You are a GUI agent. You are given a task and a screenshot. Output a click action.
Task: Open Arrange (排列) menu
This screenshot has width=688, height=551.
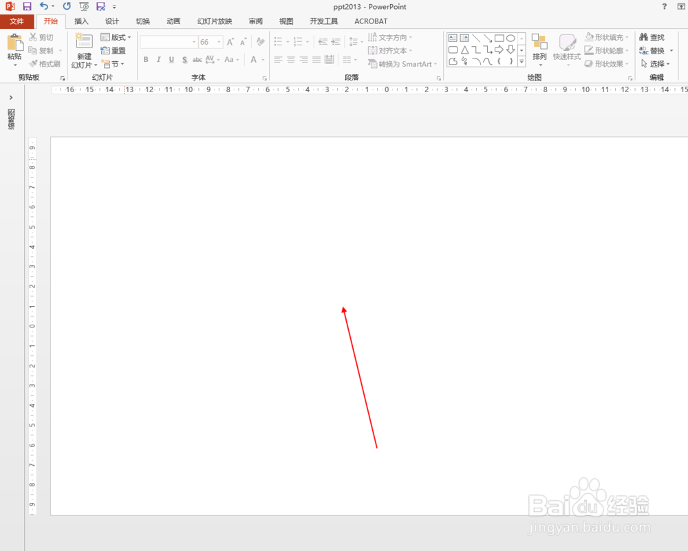coord(539,50)
